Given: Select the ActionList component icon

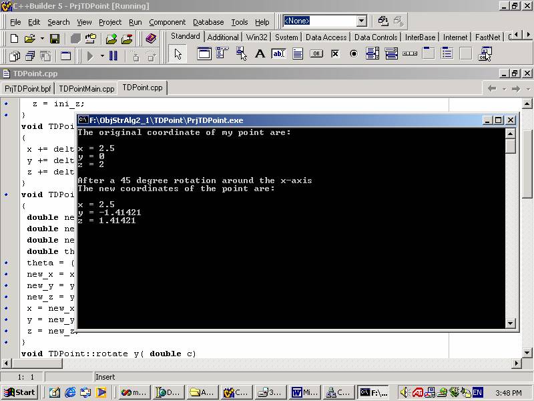Looking at the screenshot, I should tap(485, 53).
